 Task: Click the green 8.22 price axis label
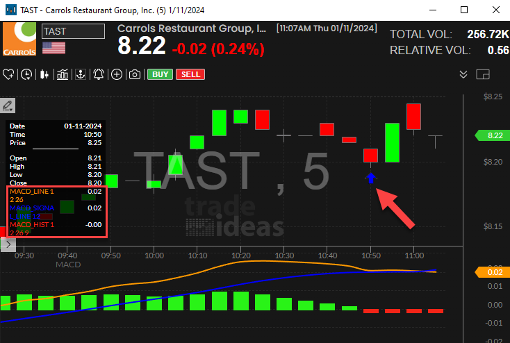(493, 135)
